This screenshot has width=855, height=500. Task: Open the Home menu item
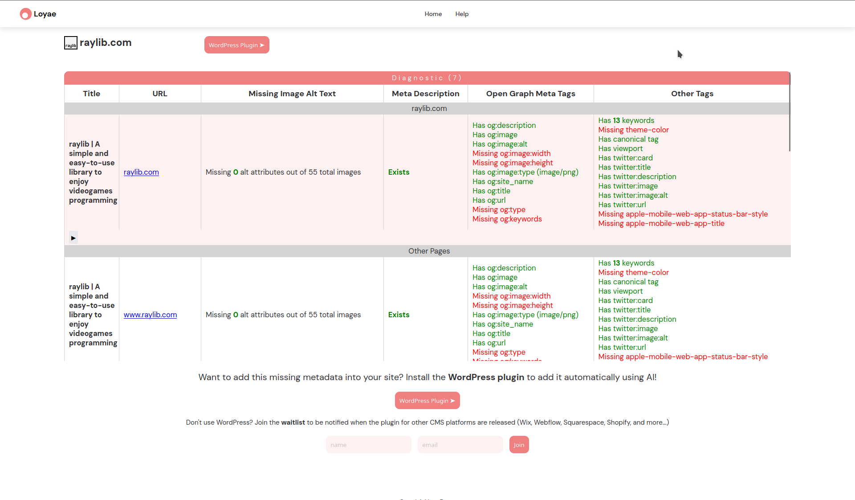[433, 14]
